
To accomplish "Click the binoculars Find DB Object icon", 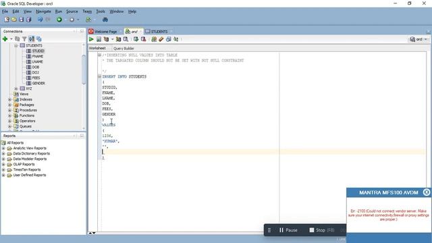I will click(x=105, y=20).
